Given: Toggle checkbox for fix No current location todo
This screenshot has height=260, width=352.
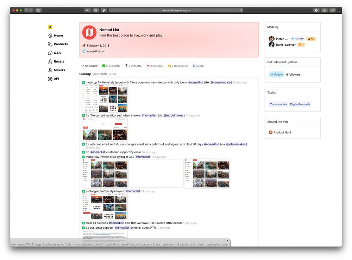Looking at the screenshot, I should pyautogui.click(x=83, y=116).
